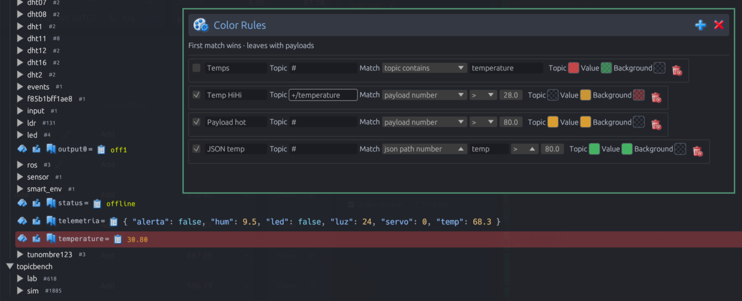
Task: Open the 'json path number' match dropdown
Action: (424, 149)
